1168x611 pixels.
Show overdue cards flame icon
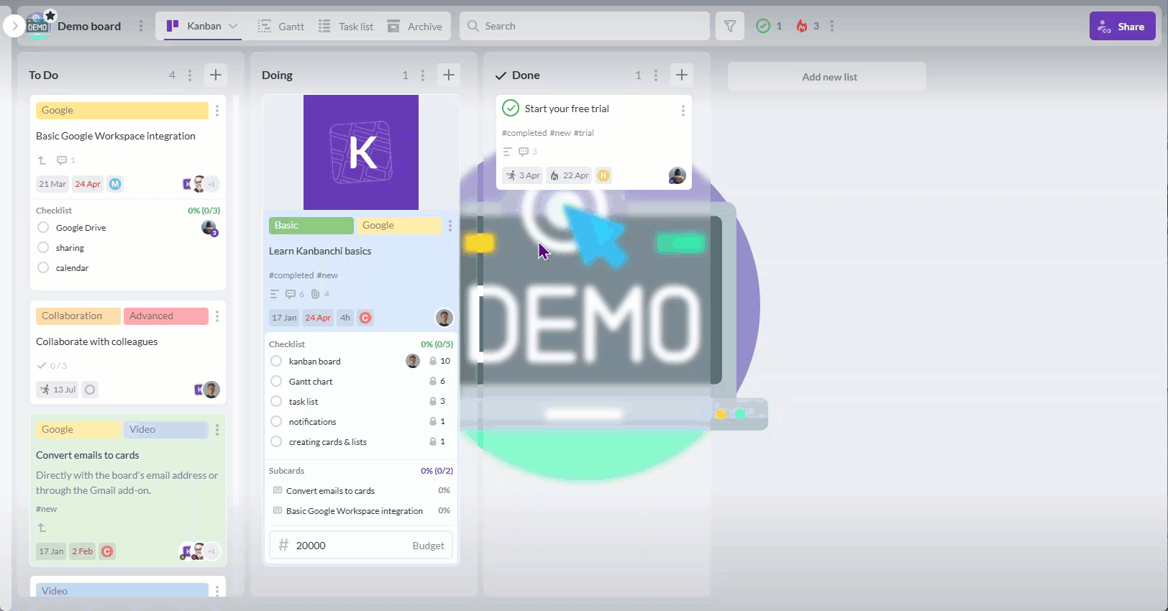(802, 26)
